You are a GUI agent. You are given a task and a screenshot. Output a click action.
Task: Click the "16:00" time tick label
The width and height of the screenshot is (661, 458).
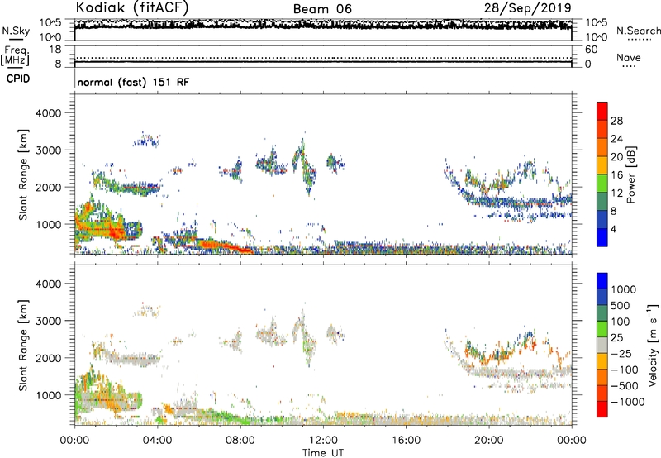[406, 441]
